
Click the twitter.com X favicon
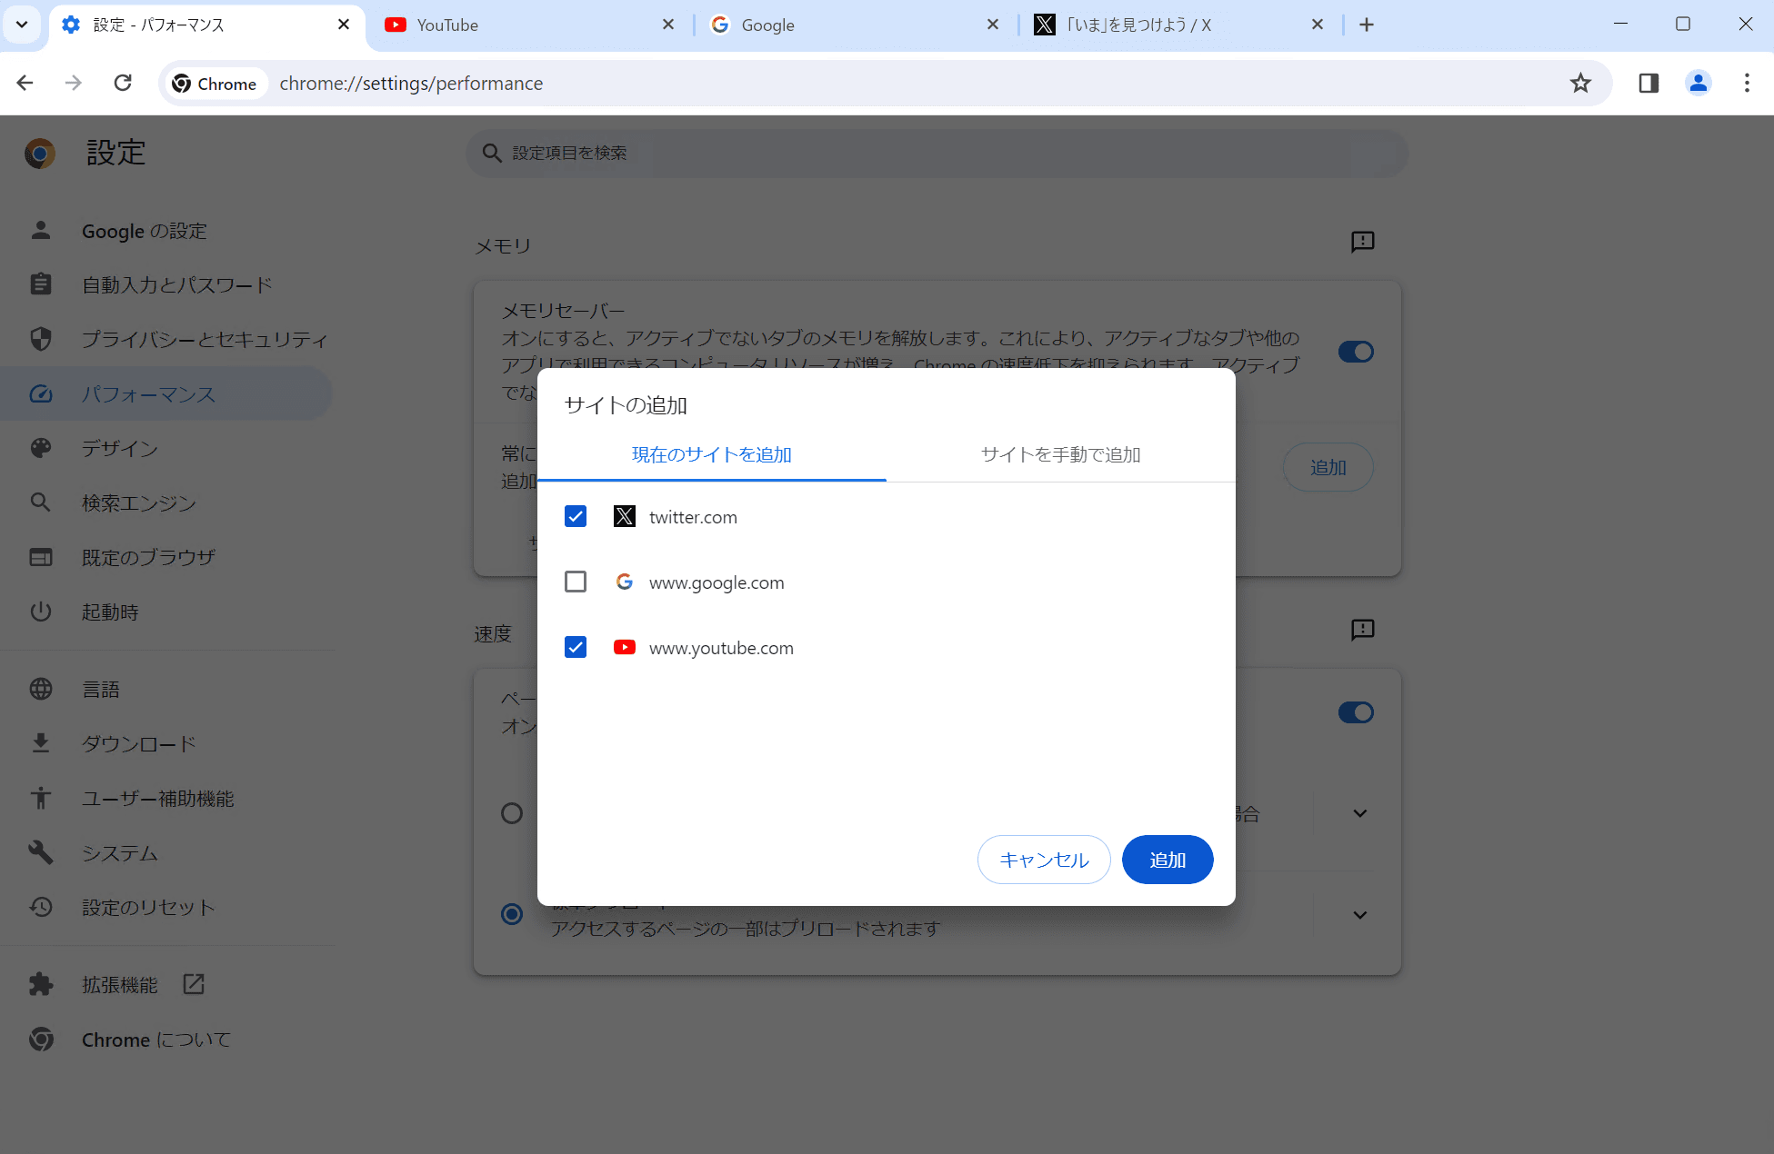tap(625, 517)
